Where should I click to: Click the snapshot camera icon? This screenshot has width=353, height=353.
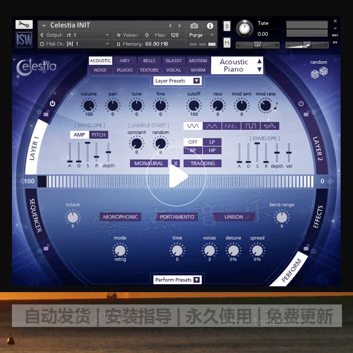pos(194,26)
